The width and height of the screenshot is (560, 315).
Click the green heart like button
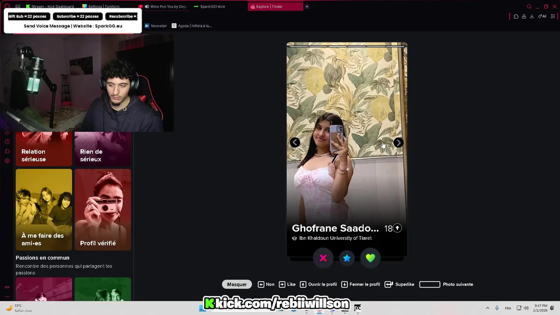tap(371, 258)
